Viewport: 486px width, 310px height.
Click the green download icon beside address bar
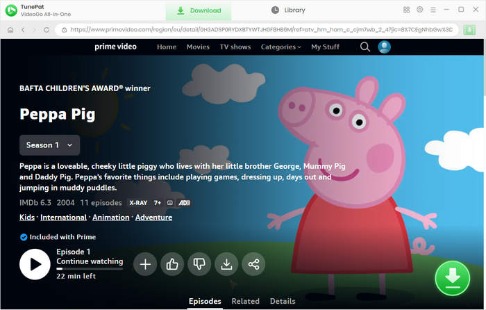(469, 30)
